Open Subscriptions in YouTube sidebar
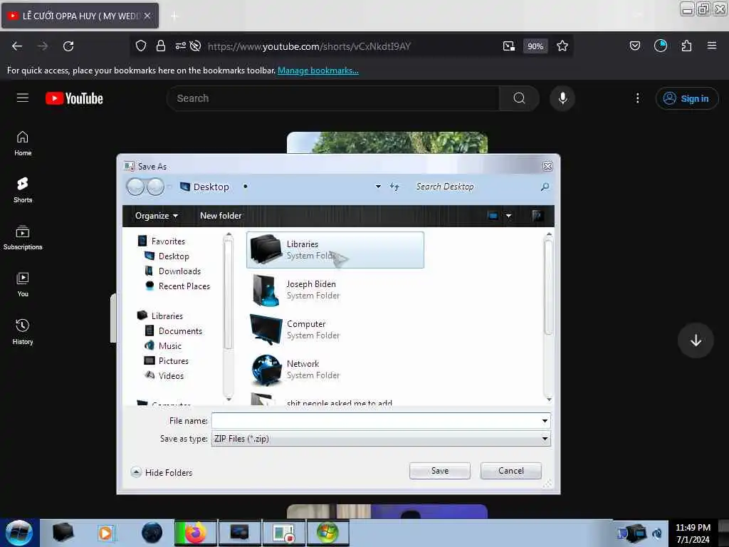The width and height of the screenshot is (729, 547). (23, 237)
